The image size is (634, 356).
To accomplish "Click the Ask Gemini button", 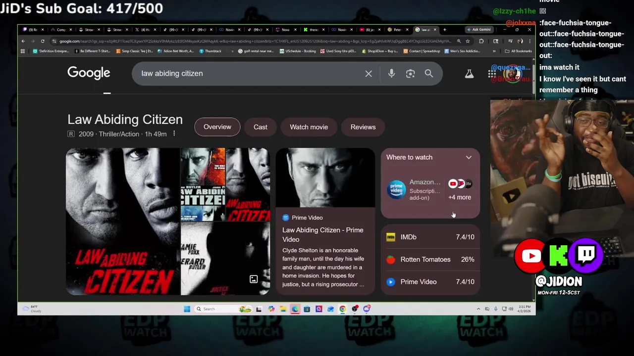I will click(478, 30).
